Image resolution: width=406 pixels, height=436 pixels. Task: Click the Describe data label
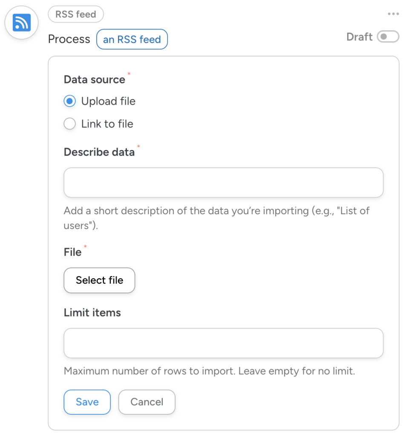tap(99, 152)
